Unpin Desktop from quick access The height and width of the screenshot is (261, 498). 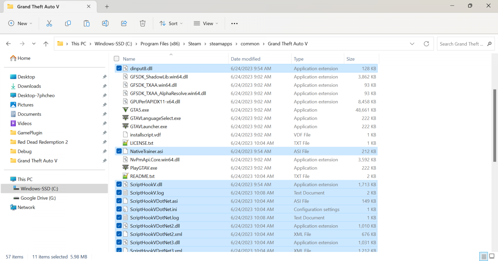[105, 77]
